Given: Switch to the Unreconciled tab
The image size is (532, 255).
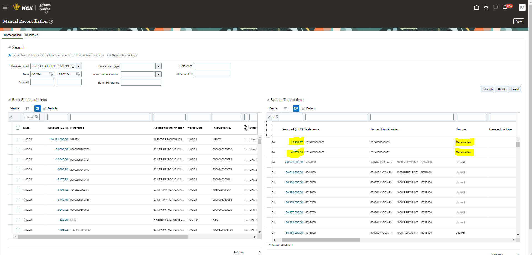Looking at the screenshot, I should (13, 35).
